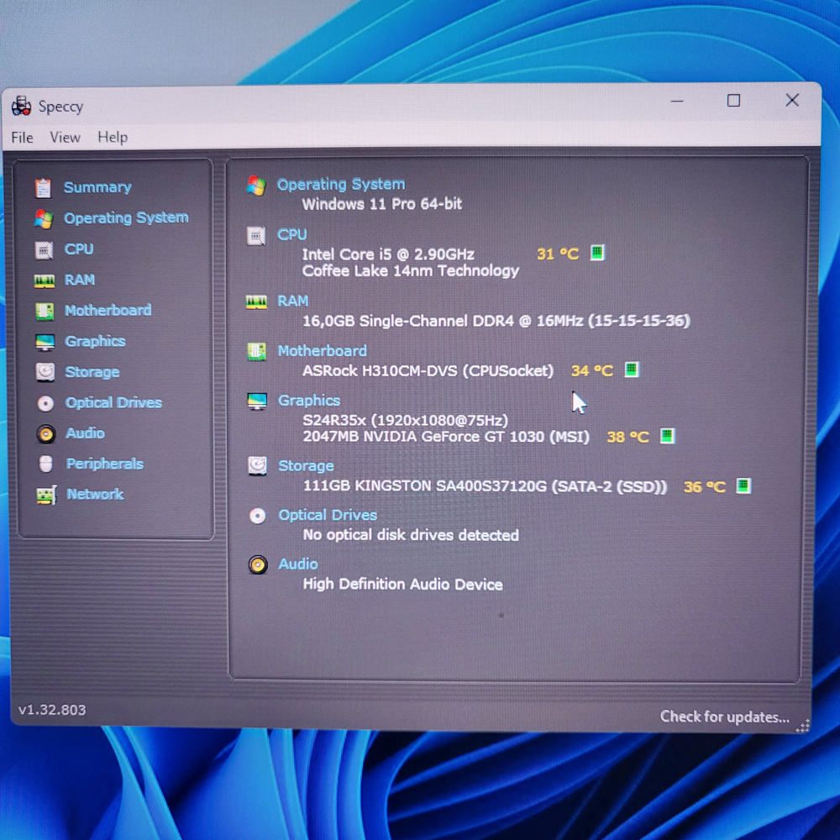Click the green CPU temperature indicator icon
Viewport: 840px width, 840px height.
coord(597,253)
